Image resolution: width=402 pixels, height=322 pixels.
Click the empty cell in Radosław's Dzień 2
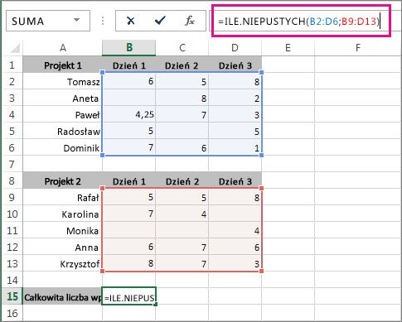click(182, 132)
